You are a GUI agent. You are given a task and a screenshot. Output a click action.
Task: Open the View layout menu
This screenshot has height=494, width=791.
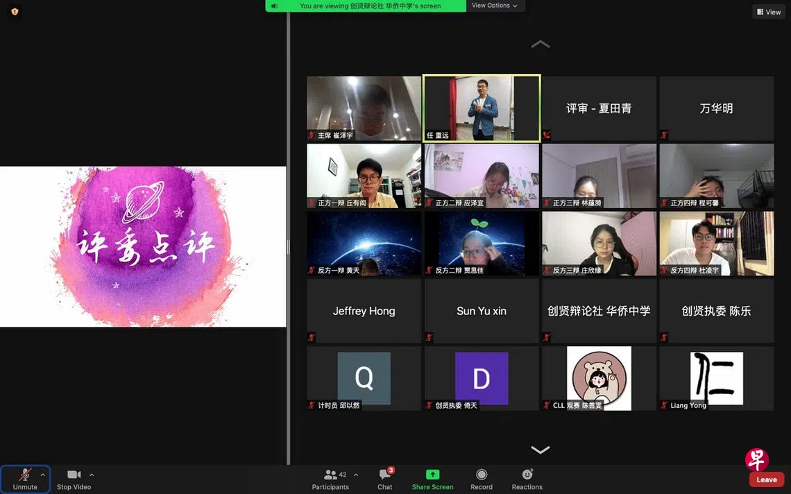(x=769, y=12)
